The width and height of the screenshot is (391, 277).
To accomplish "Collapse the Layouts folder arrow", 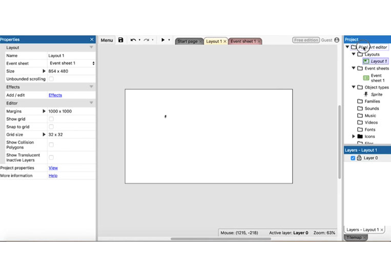I will tap(354, 54).
